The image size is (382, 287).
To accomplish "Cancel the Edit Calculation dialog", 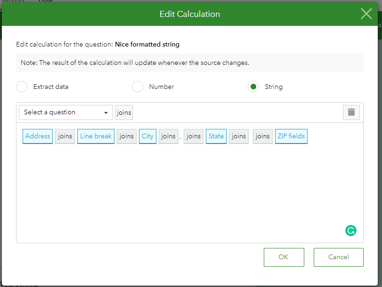I will coord(338,257).
